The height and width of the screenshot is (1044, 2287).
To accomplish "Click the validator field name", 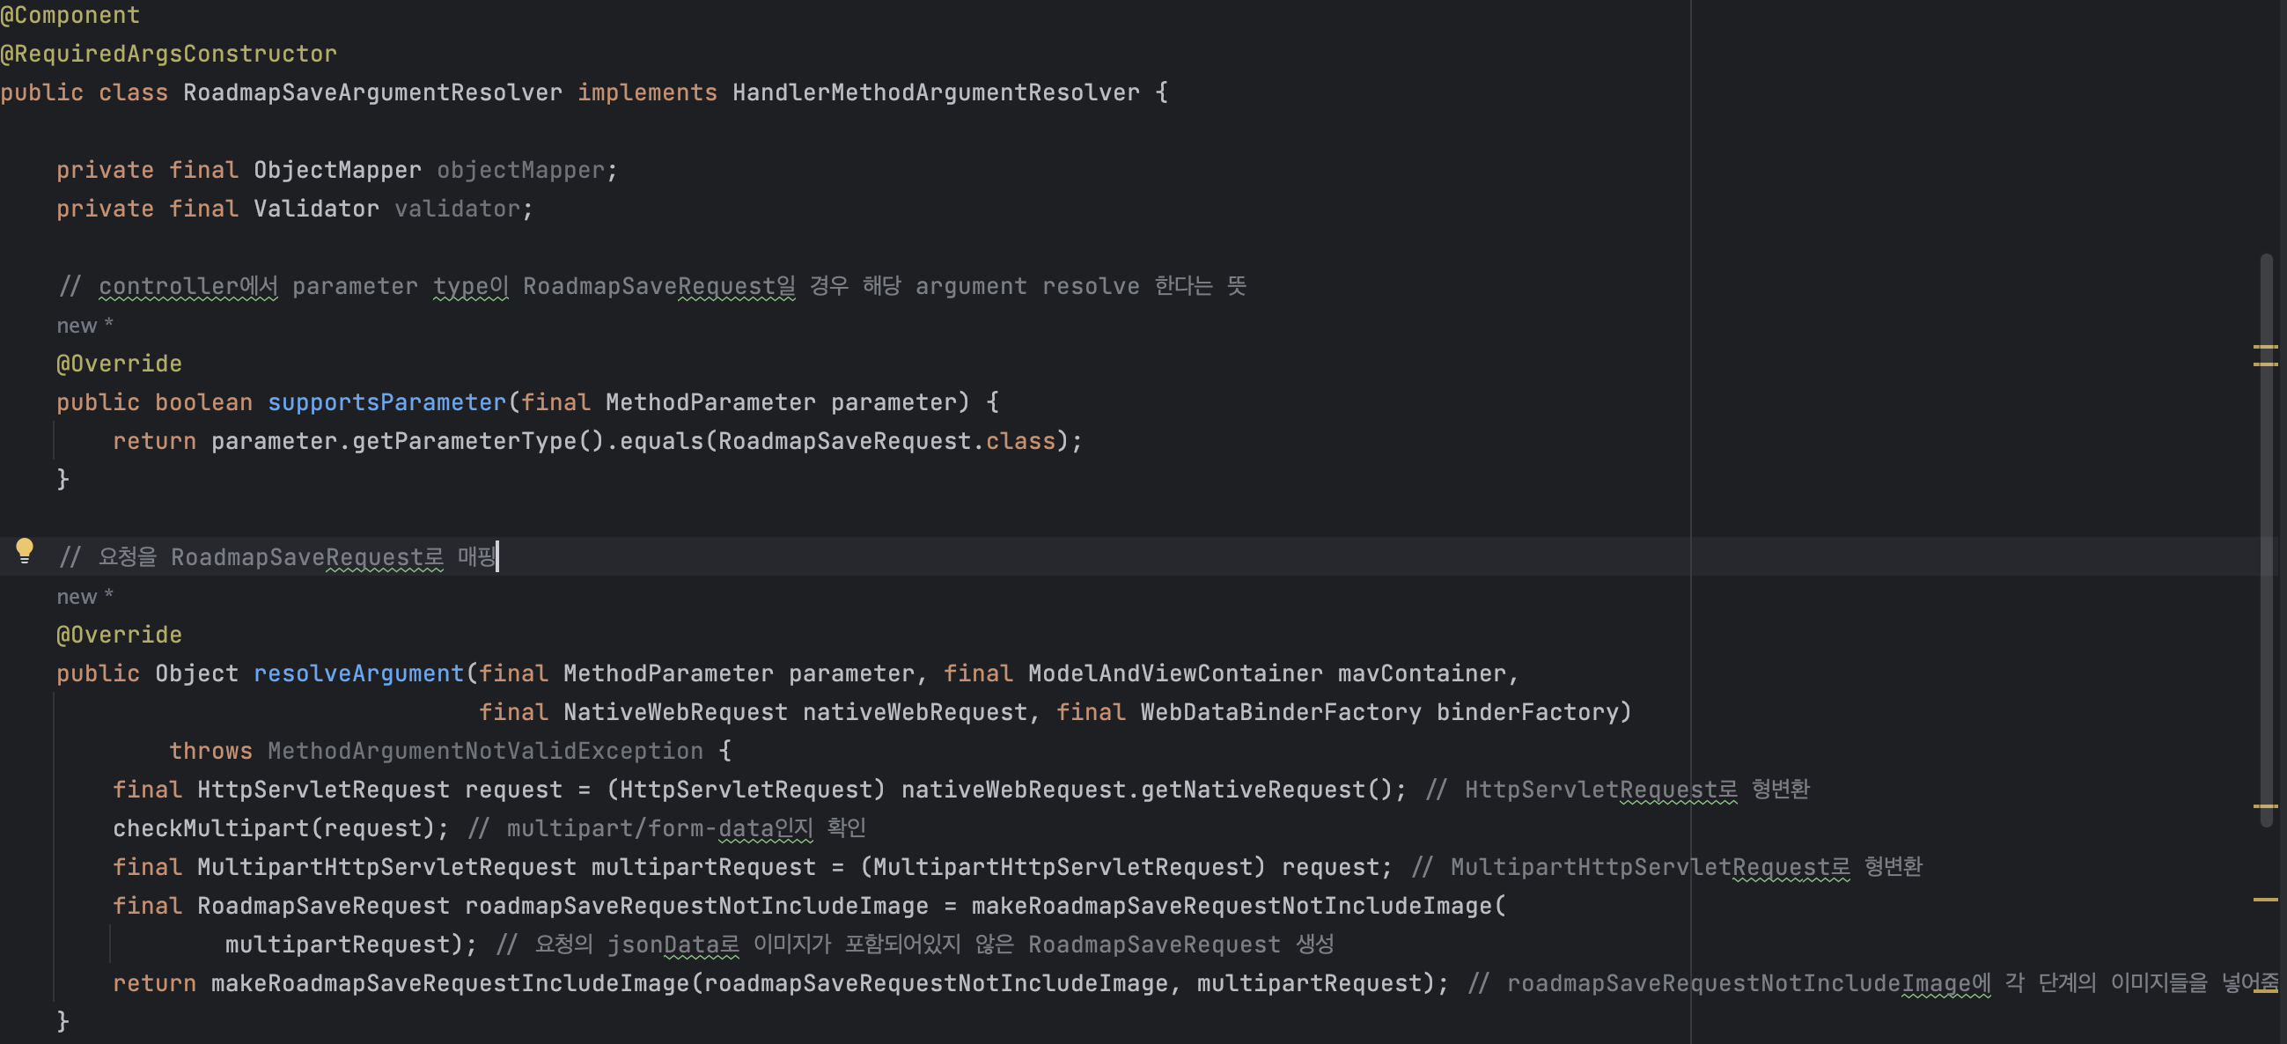I will (x=457, y=209).
